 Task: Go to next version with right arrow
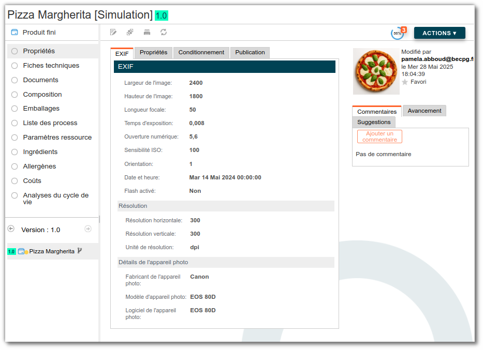click(x=88, y=229)
